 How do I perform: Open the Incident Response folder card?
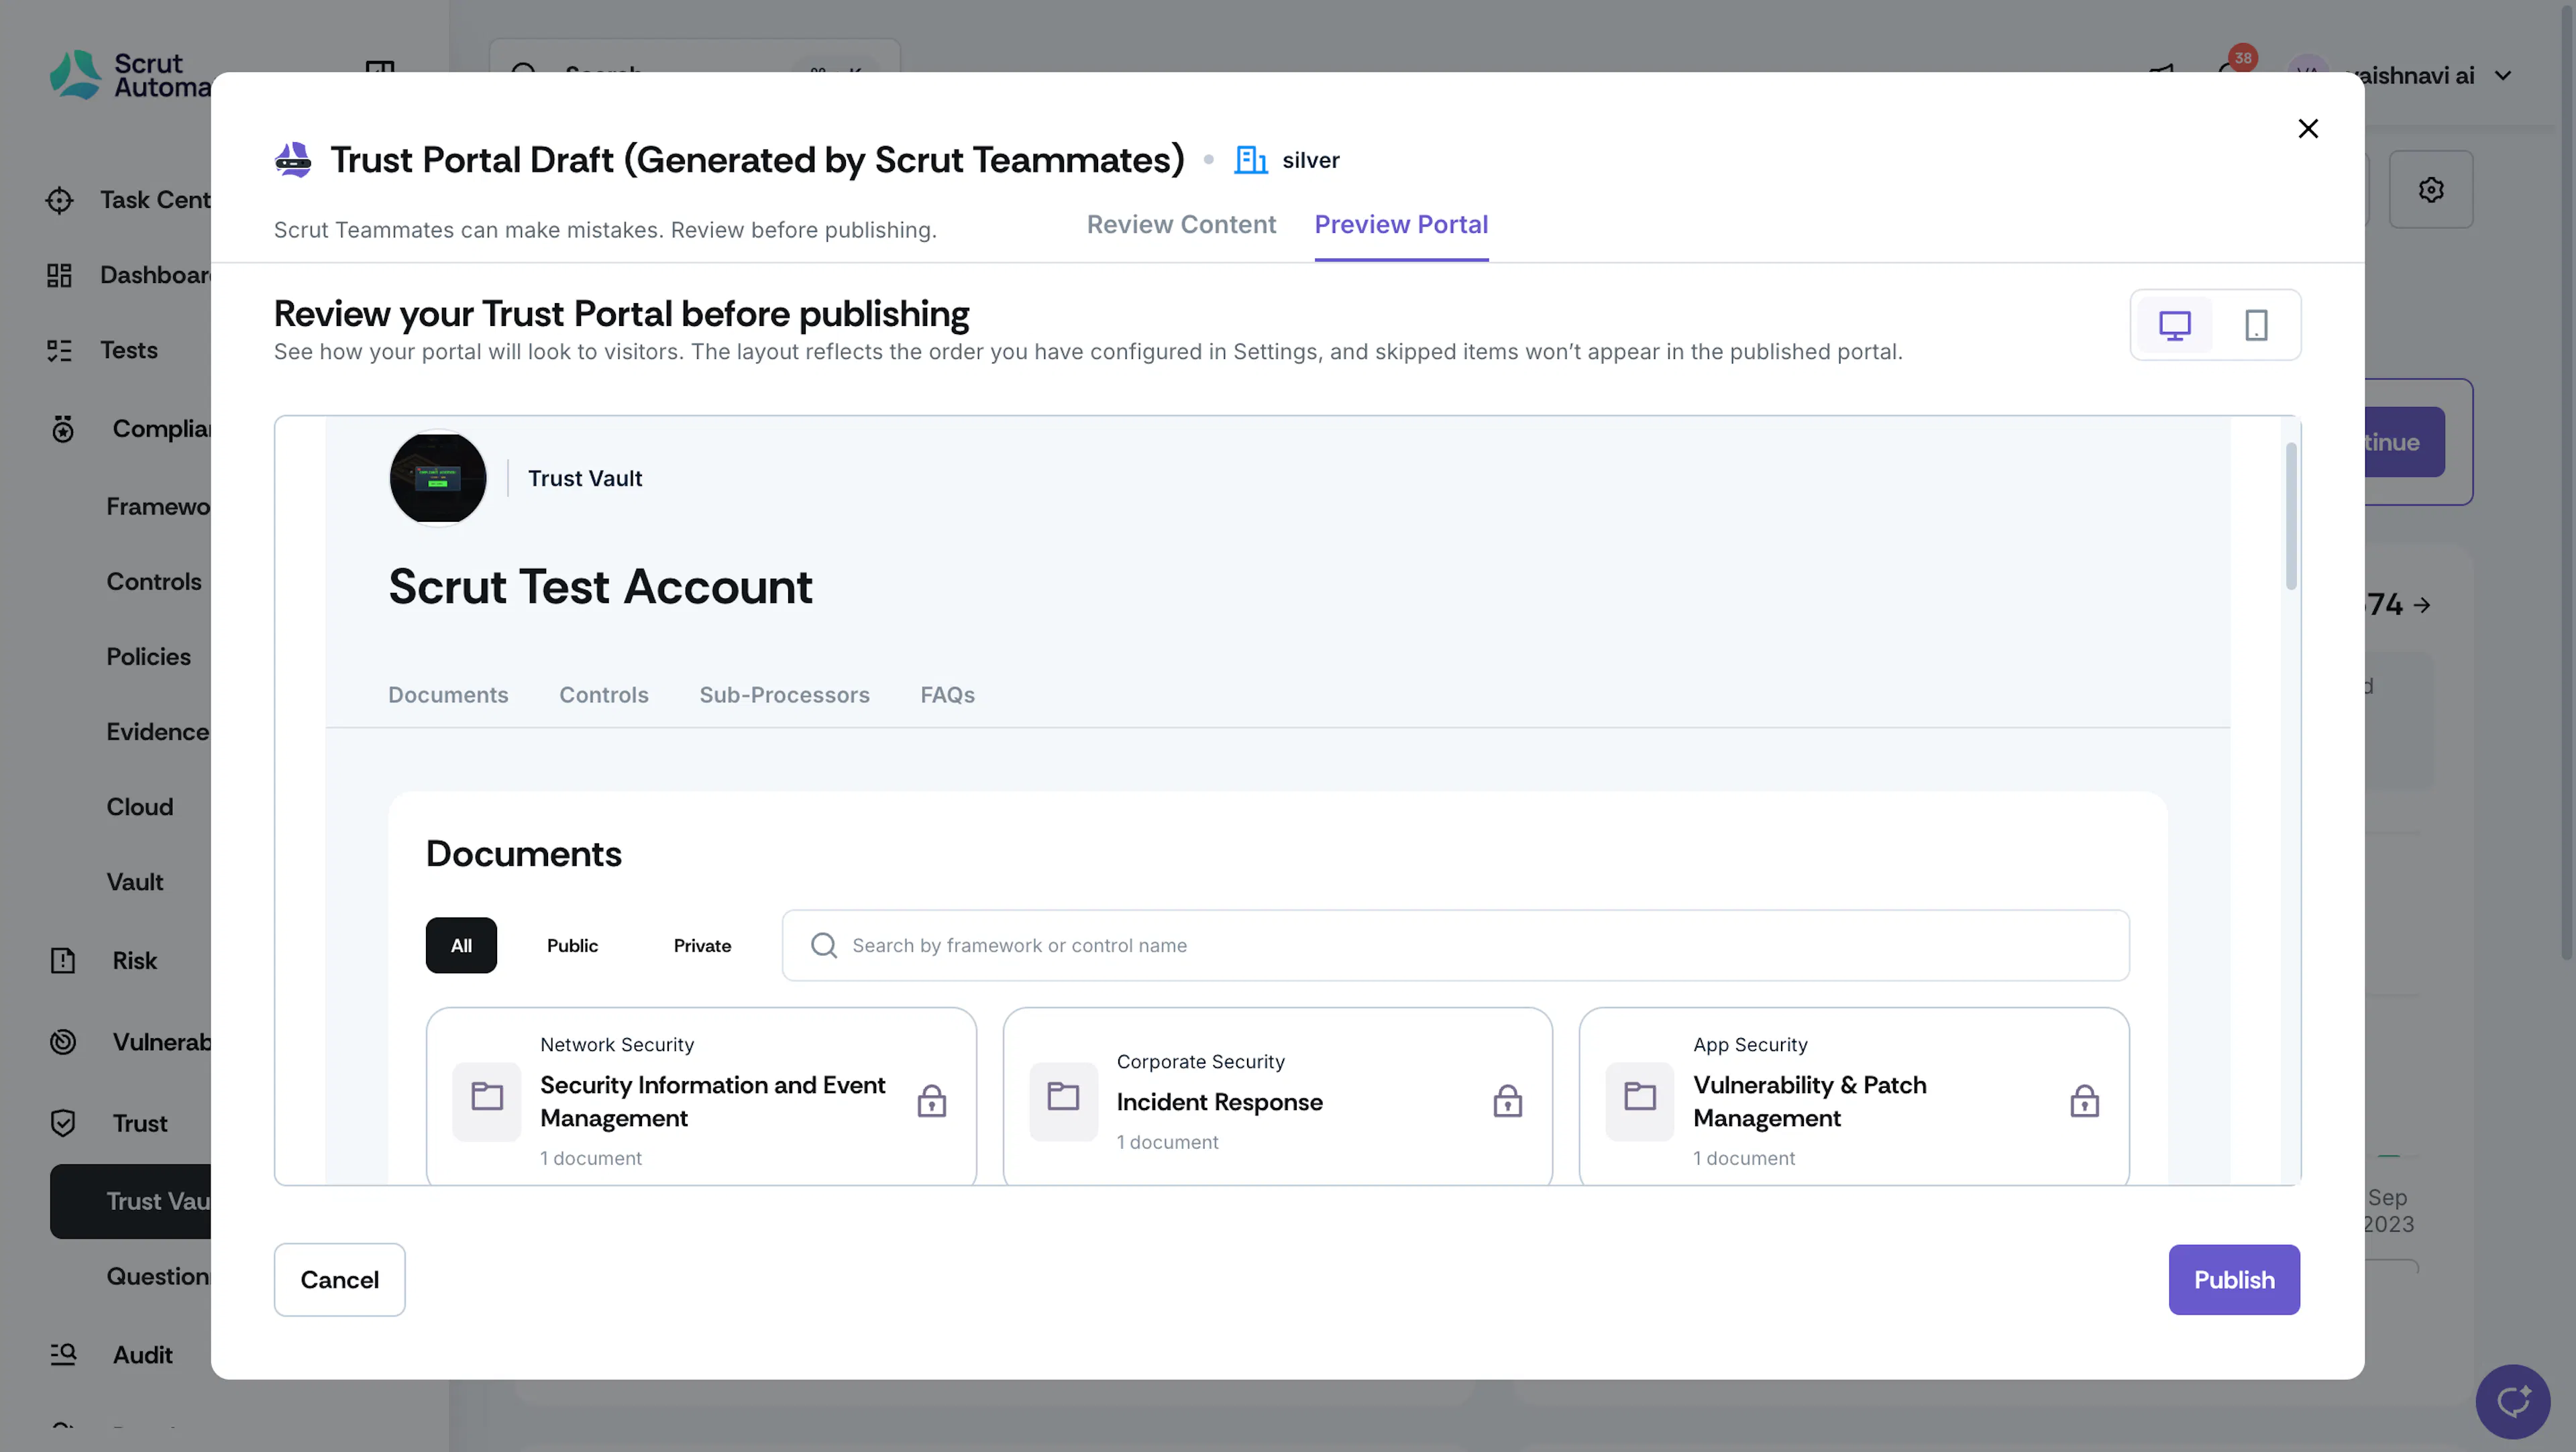coord(1277,1098)
